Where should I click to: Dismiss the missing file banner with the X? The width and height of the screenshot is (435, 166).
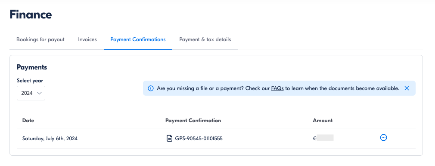pyautogui.click(x=407, y=88)
